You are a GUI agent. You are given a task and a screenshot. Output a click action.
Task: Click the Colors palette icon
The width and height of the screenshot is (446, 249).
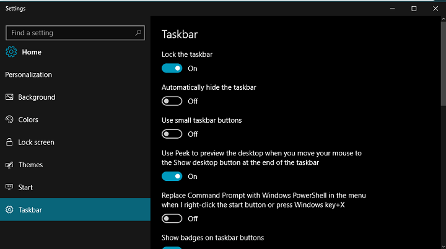pos(9,120)
